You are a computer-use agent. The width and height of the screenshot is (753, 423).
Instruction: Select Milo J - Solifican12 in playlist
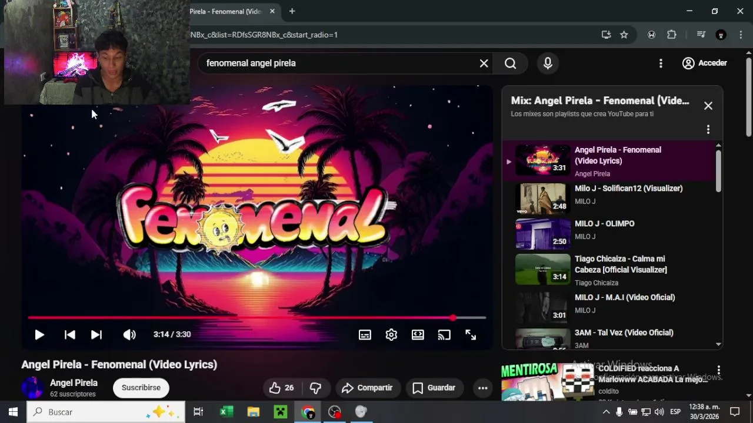[612, 198]
